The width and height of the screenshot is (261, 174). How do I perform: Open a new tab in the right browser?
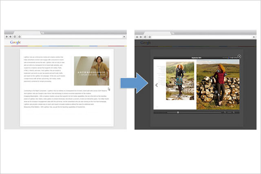click(x=173, y=33)
